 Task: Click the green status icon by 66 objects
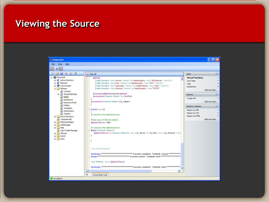[x=51, y=179]
